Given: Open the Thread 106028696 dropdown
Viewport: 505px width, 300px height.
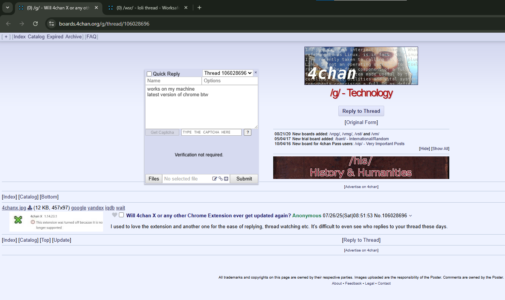Looking at the screenshot, I should coord(228,73).
